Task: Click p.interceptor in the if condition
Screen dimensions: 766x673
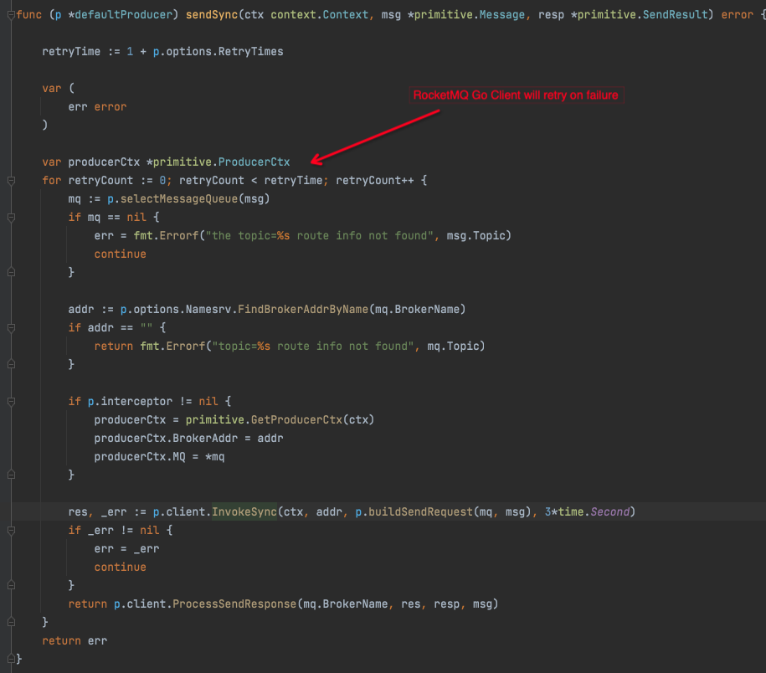Action: (130, 402)
